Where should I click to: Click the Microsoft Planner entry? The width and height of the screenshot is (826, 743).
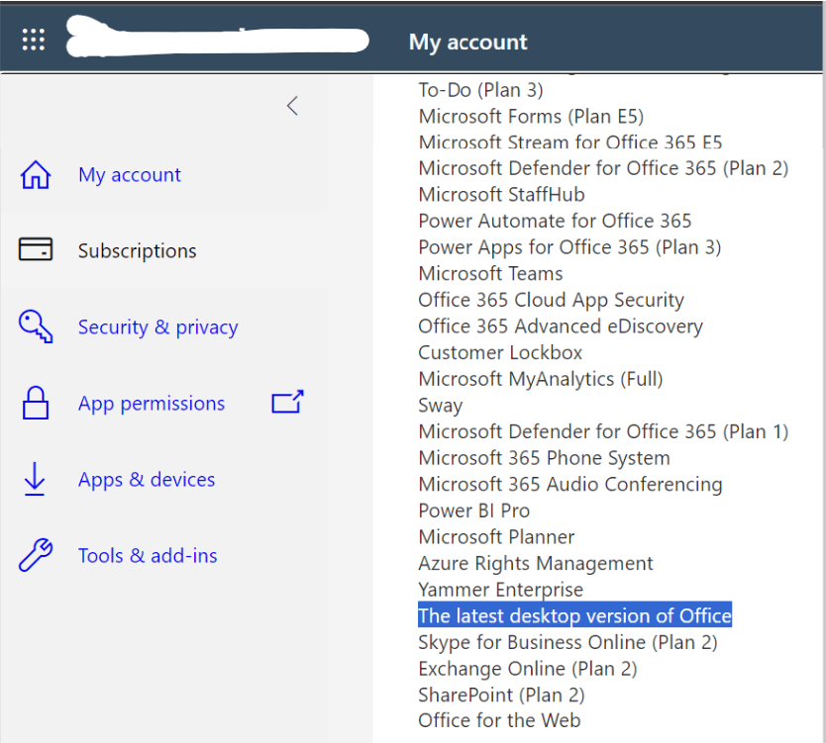(496, 537)
